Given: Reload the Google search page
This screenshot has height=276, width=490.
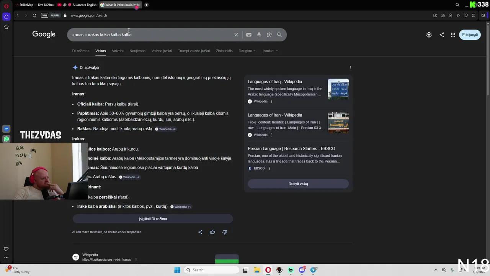Looking at the screenshot, I should coord(34,15).
